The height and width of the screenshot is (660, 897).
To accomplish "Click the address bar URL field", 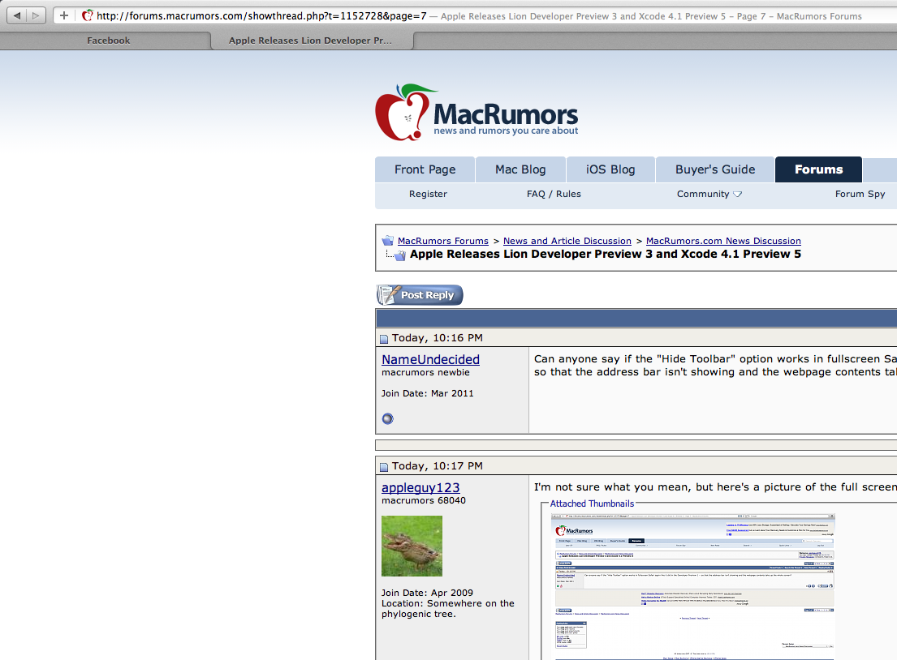I will click(475, 16).
